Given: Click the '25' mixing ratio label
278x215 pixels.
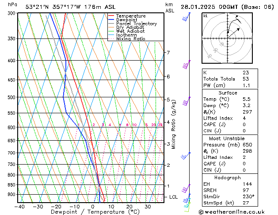Looking at the screenshot, I should pos(160,125).
